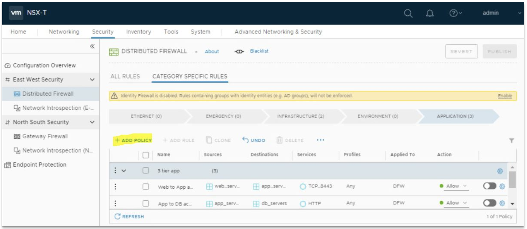Go to the Home tab
The width and height of the screenshot is (527, 229).
point(18,32)
